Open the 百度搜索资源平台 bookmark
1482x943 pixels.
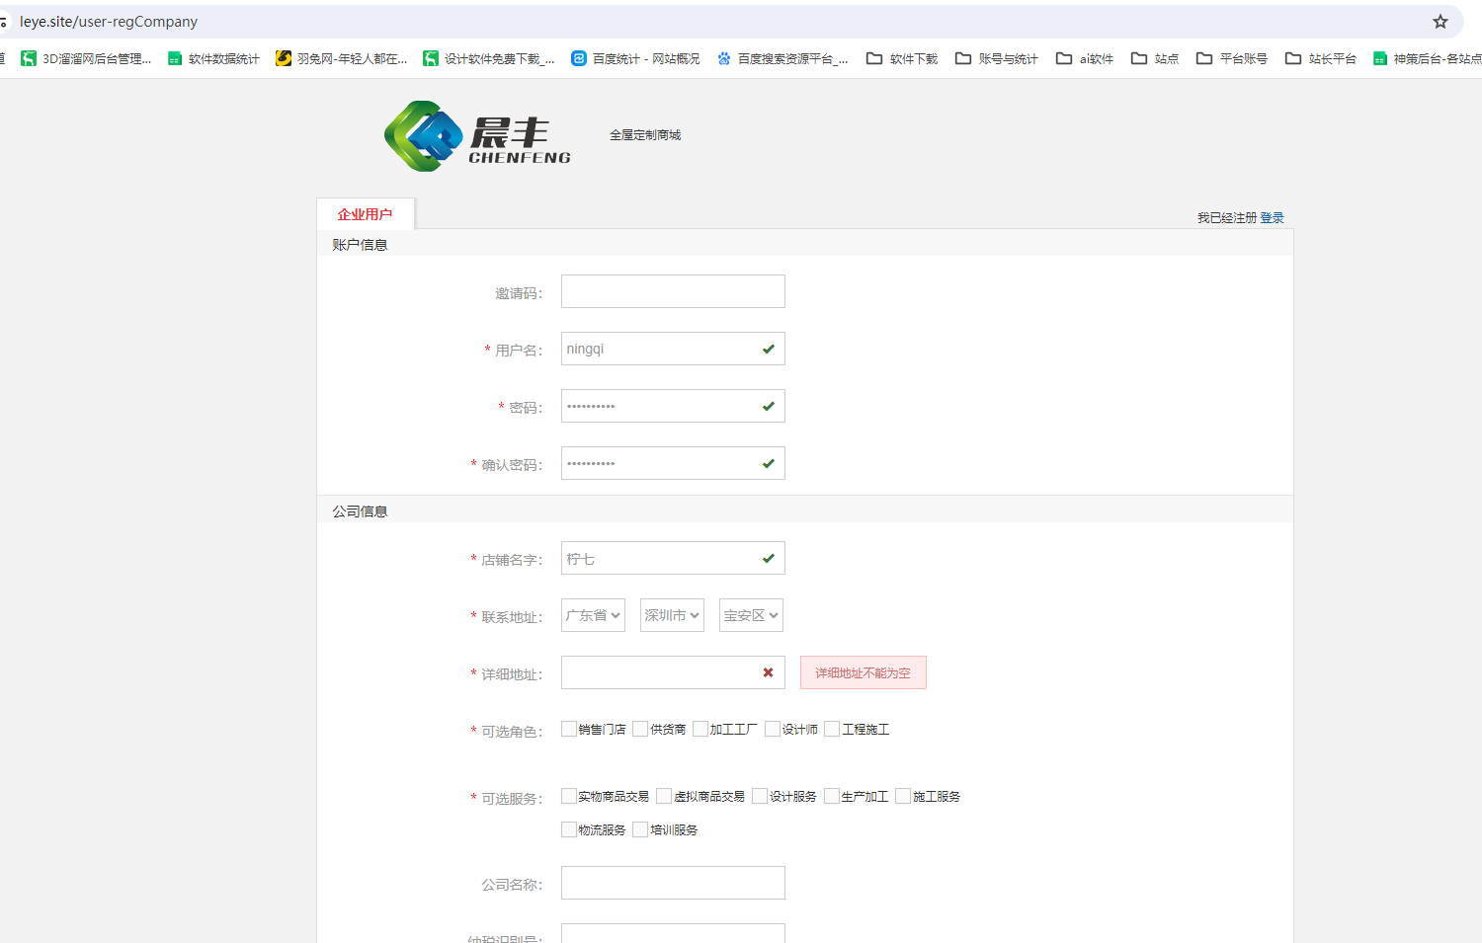pyautogui.click(x=782, y=59)
